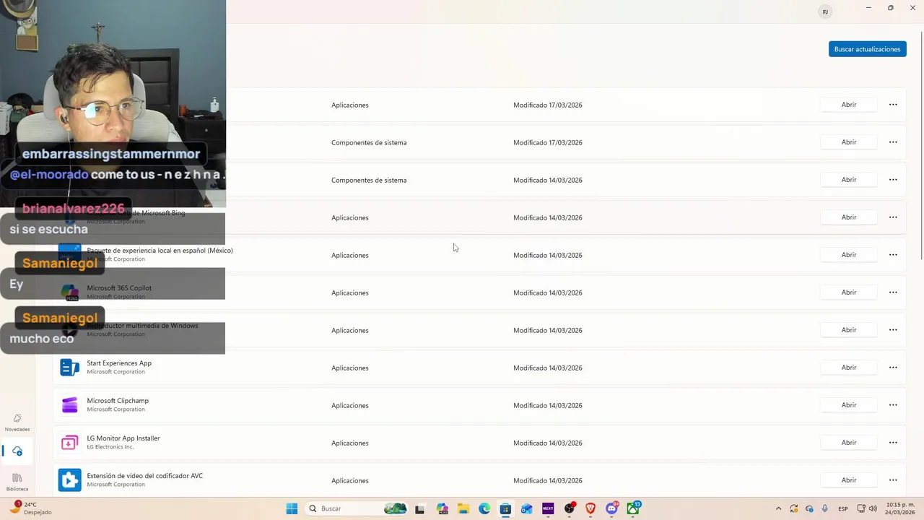Open the Componentes de sistema 17/03/2026 app
924x520 pixels.
[x=848, y=142]
